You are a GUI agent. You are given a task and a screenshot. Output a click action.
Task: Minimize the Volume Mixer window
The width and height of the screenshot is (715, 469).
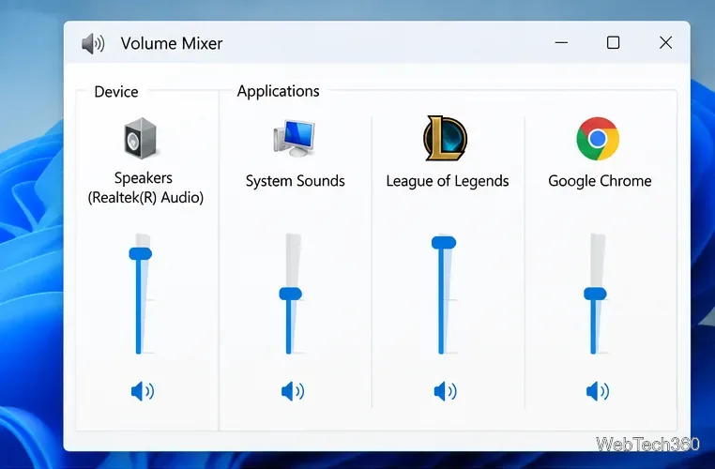[561, 43]
